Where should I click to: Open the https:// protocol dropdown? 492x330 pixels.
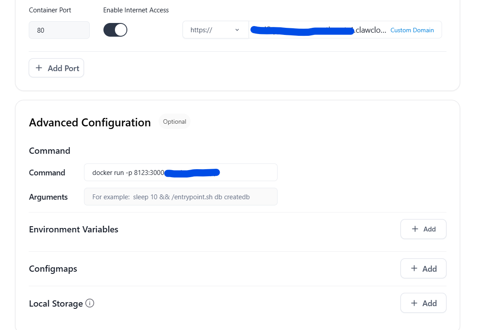(216, 30)
